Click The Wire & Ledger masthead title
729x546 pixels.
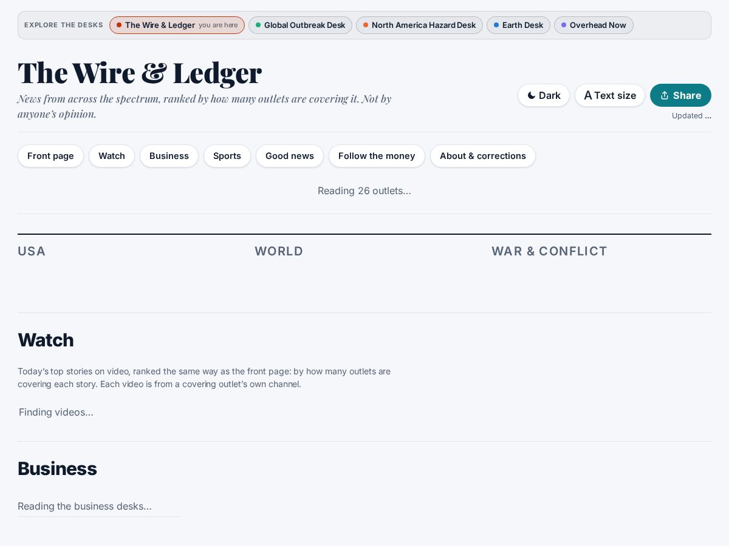pyautogui.click(x=140, y=73)
